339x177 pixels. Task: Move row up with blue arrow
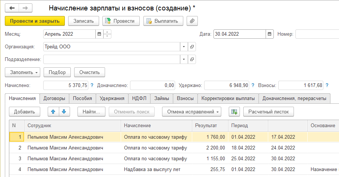point(53,111)
